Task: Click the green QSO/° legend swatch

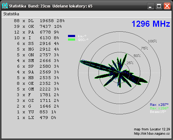Action: 72,40
